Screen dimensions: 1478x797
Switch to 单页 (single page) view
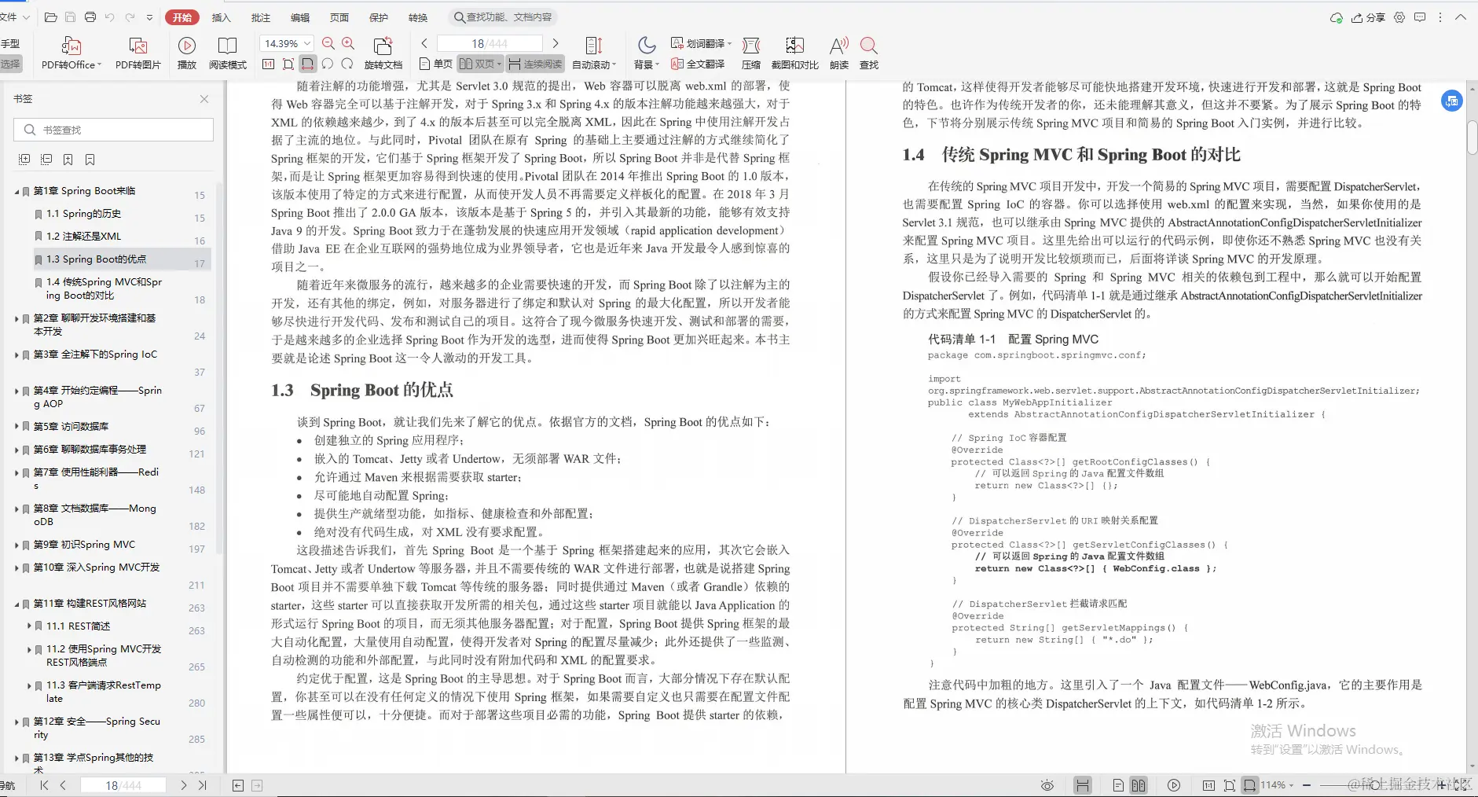[x=435, y=63]
